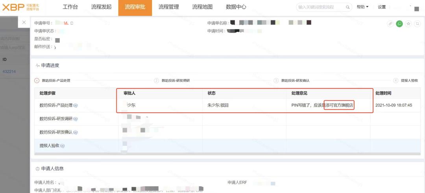Image resolution: width=425 pixels, height=193 pixels.
Task: Open comment bubble beside 数坊投诉-研发调研 row
Action: [76, 119]
